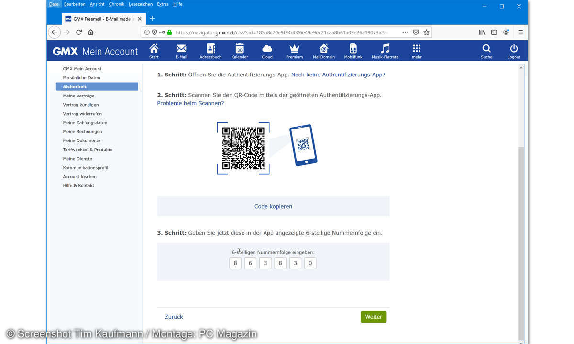This screenshot has width=574, height=344.
Task: Click second code digit field containing 6
Action: [250, 263]
